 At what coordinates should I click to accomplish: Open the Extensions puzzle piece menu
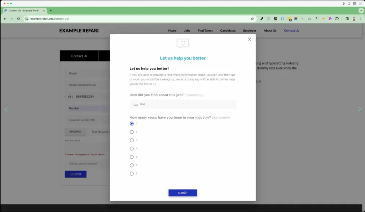(x=337, y=19)
